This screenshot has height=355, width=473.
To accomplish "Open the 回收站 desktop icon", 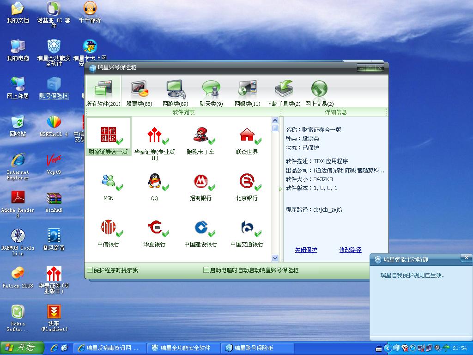I will (x=18, y=126).
